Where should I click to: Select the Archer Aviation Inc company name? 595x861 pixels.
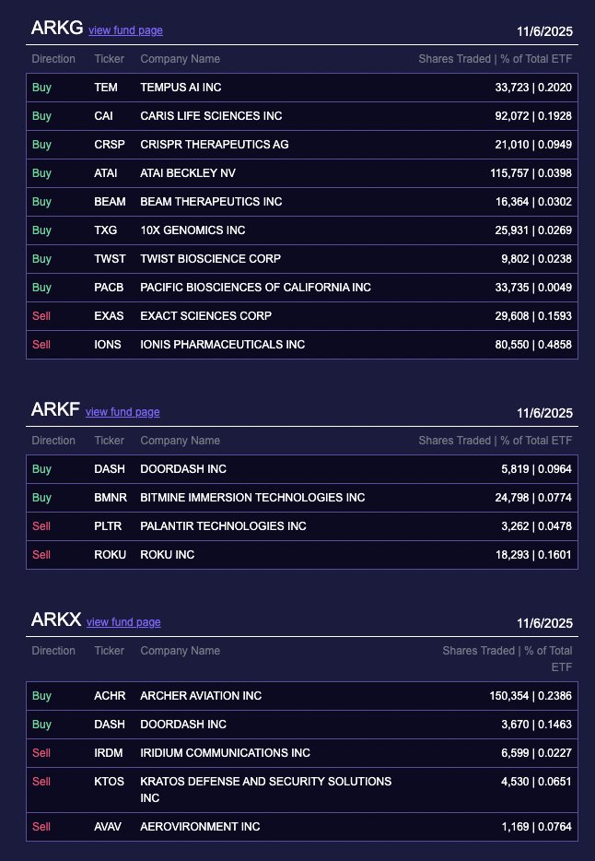click(201, 696)
